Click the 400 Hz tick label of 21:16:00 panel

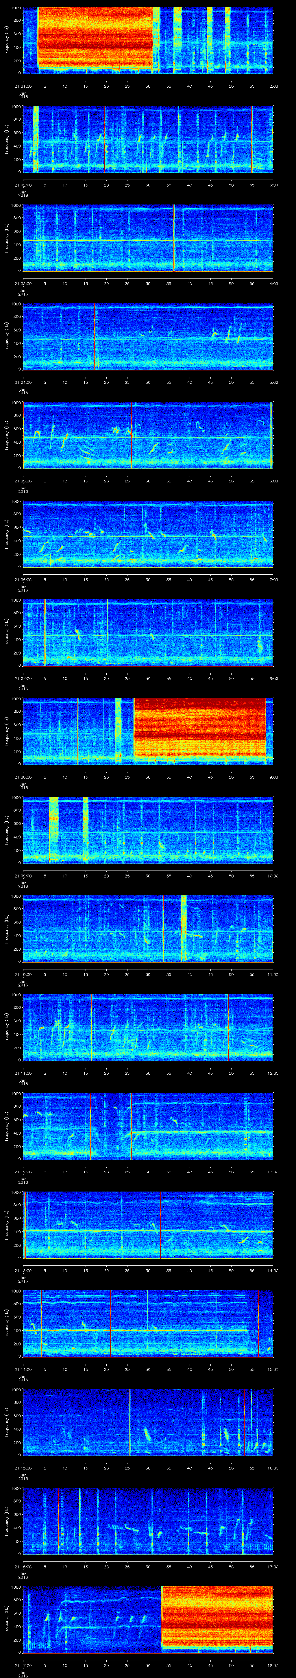point(17,1528)
